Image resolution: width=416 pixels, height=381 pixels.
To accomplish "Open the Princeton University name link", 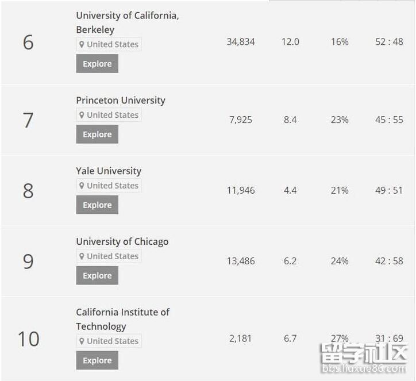I will pyautogui.click(x=121, y=100).
